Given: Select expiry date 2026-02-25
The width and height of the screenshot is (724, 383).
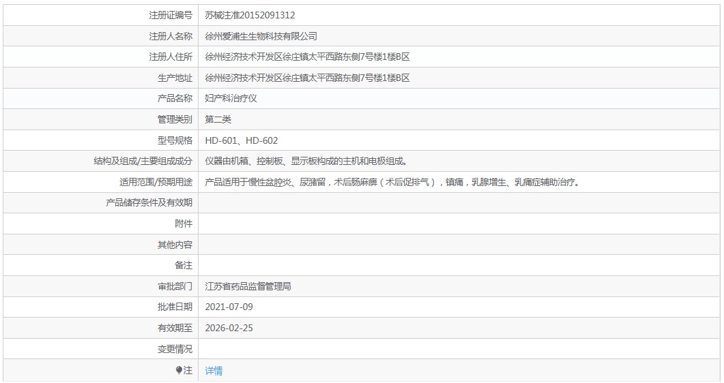Looking at the screenshot, I should tap(229, 328).
